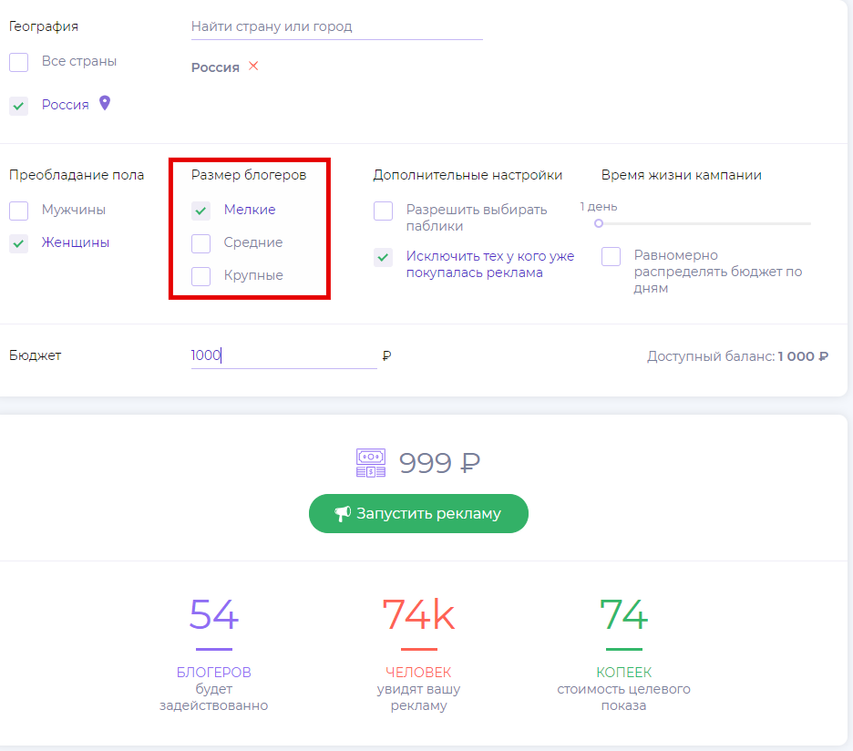This screenshot has height=751, width=853.
Task: Focus the Найти страну или город search field
Action: [x=336, y=27]
